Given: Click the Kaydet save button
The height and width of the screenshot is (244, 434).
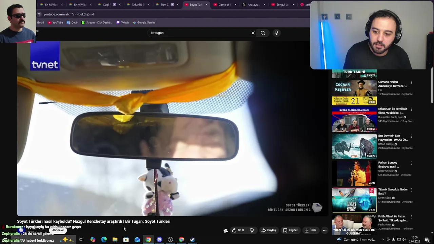Looking at the screenshot, I should 290,230.
